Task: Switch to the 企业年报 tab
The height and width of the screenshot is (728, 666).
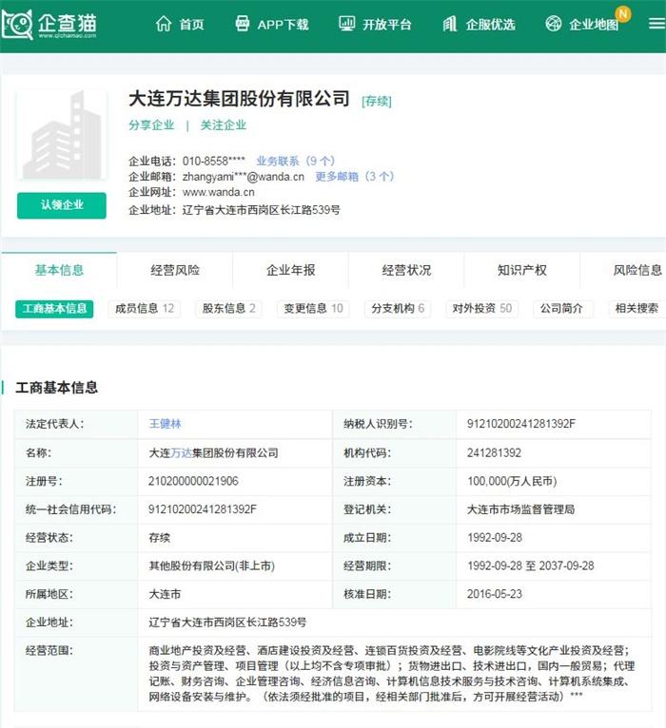Action: pyautogui.click(x=290, y=270)
